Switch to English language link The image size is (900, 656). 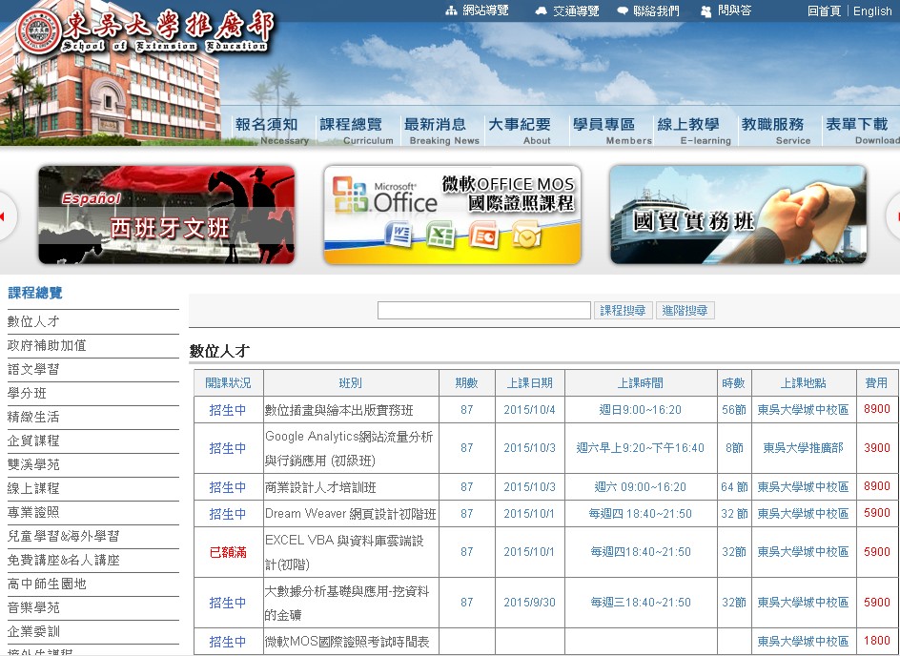click(x=872, y=10)
